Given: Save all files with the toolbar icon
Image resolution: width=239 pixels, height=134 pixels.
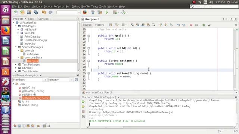Looking at the screenshot, I should pos(36,12).
